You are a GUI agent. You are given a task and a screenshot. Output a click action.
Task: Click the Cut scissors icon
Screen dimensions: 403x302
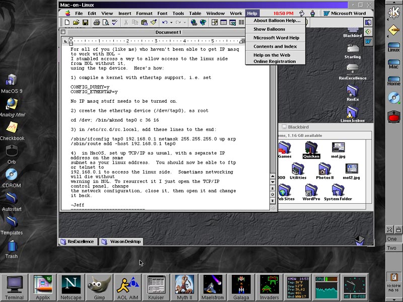pyautogui.click(x=126, y=22)
